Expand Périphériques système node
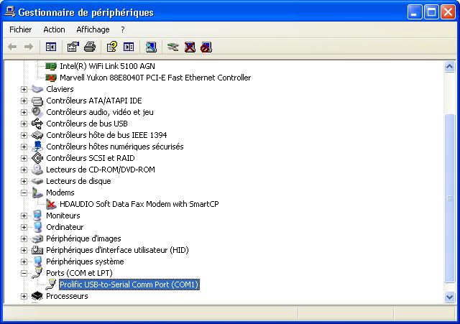The height and width of the screenshot is (324, 460). pyautogui.click(x=24, y=261)
